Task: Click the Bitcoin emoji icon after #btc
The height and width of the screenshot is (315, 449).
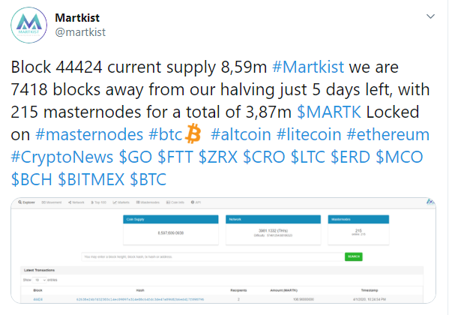Action: click(193, 133)
